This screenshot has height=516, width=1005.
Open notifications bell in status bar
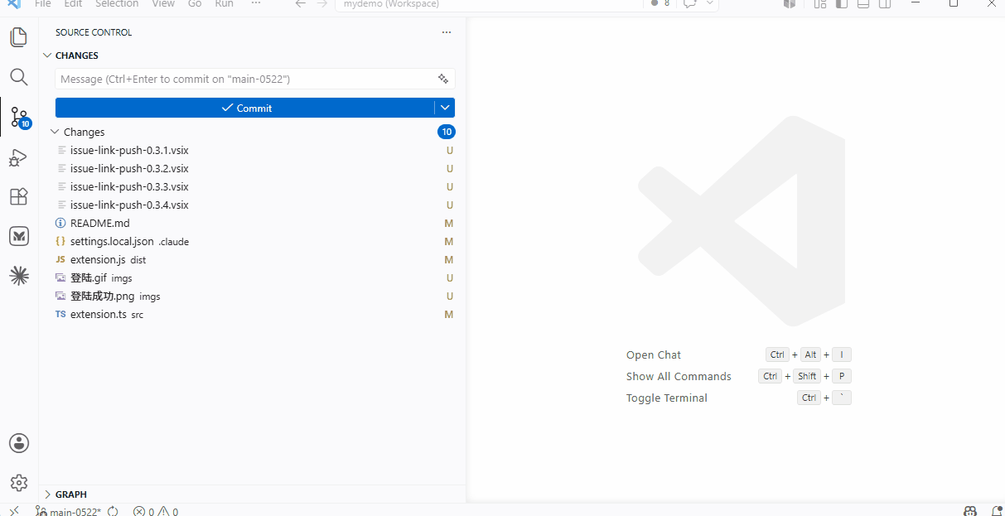996,511
